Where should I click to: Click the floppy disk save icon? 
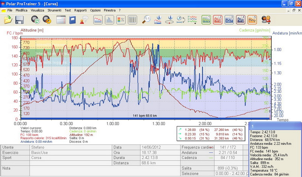[19, 19]
